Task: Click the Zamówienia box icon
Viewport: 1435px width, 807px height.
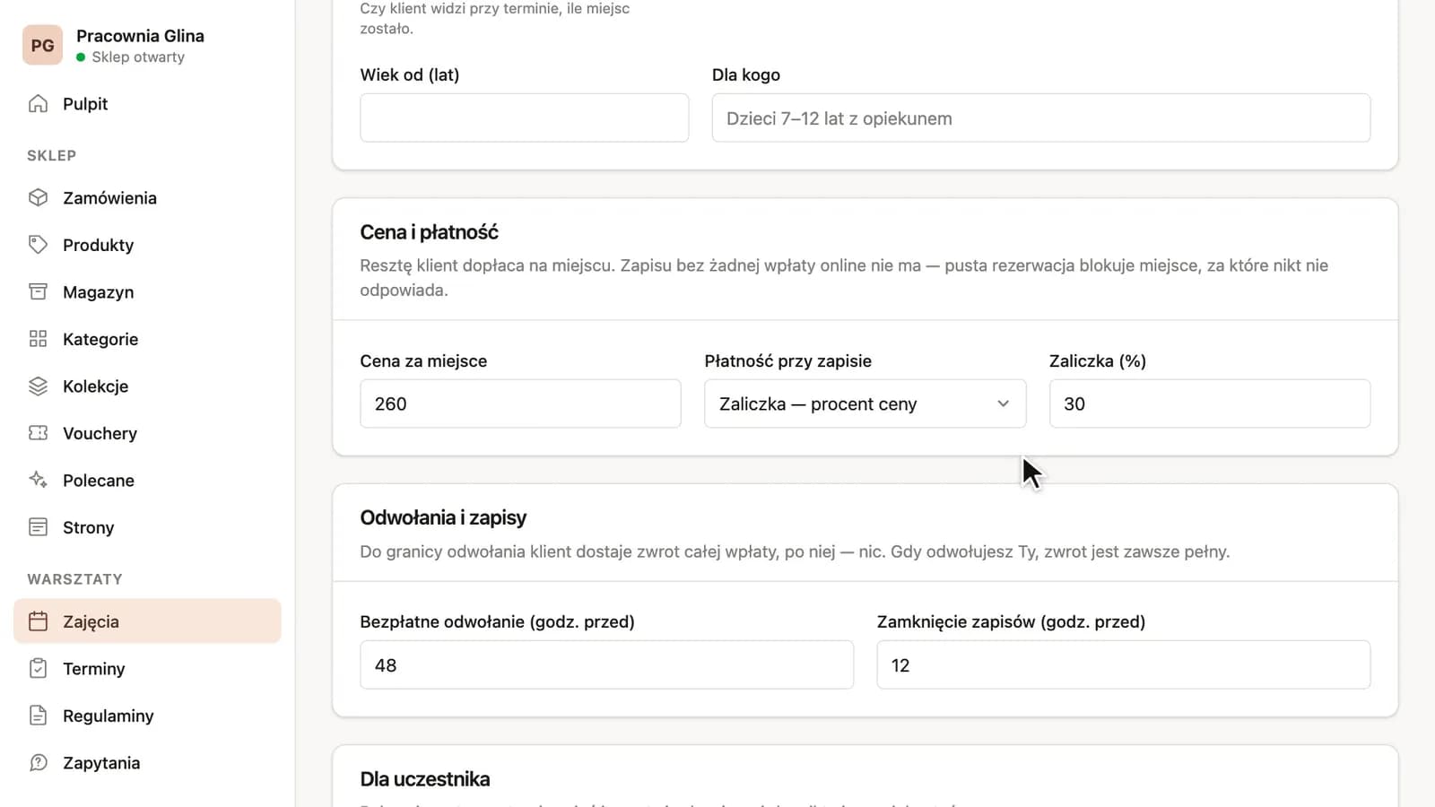Action: click(x=38, y=198)
